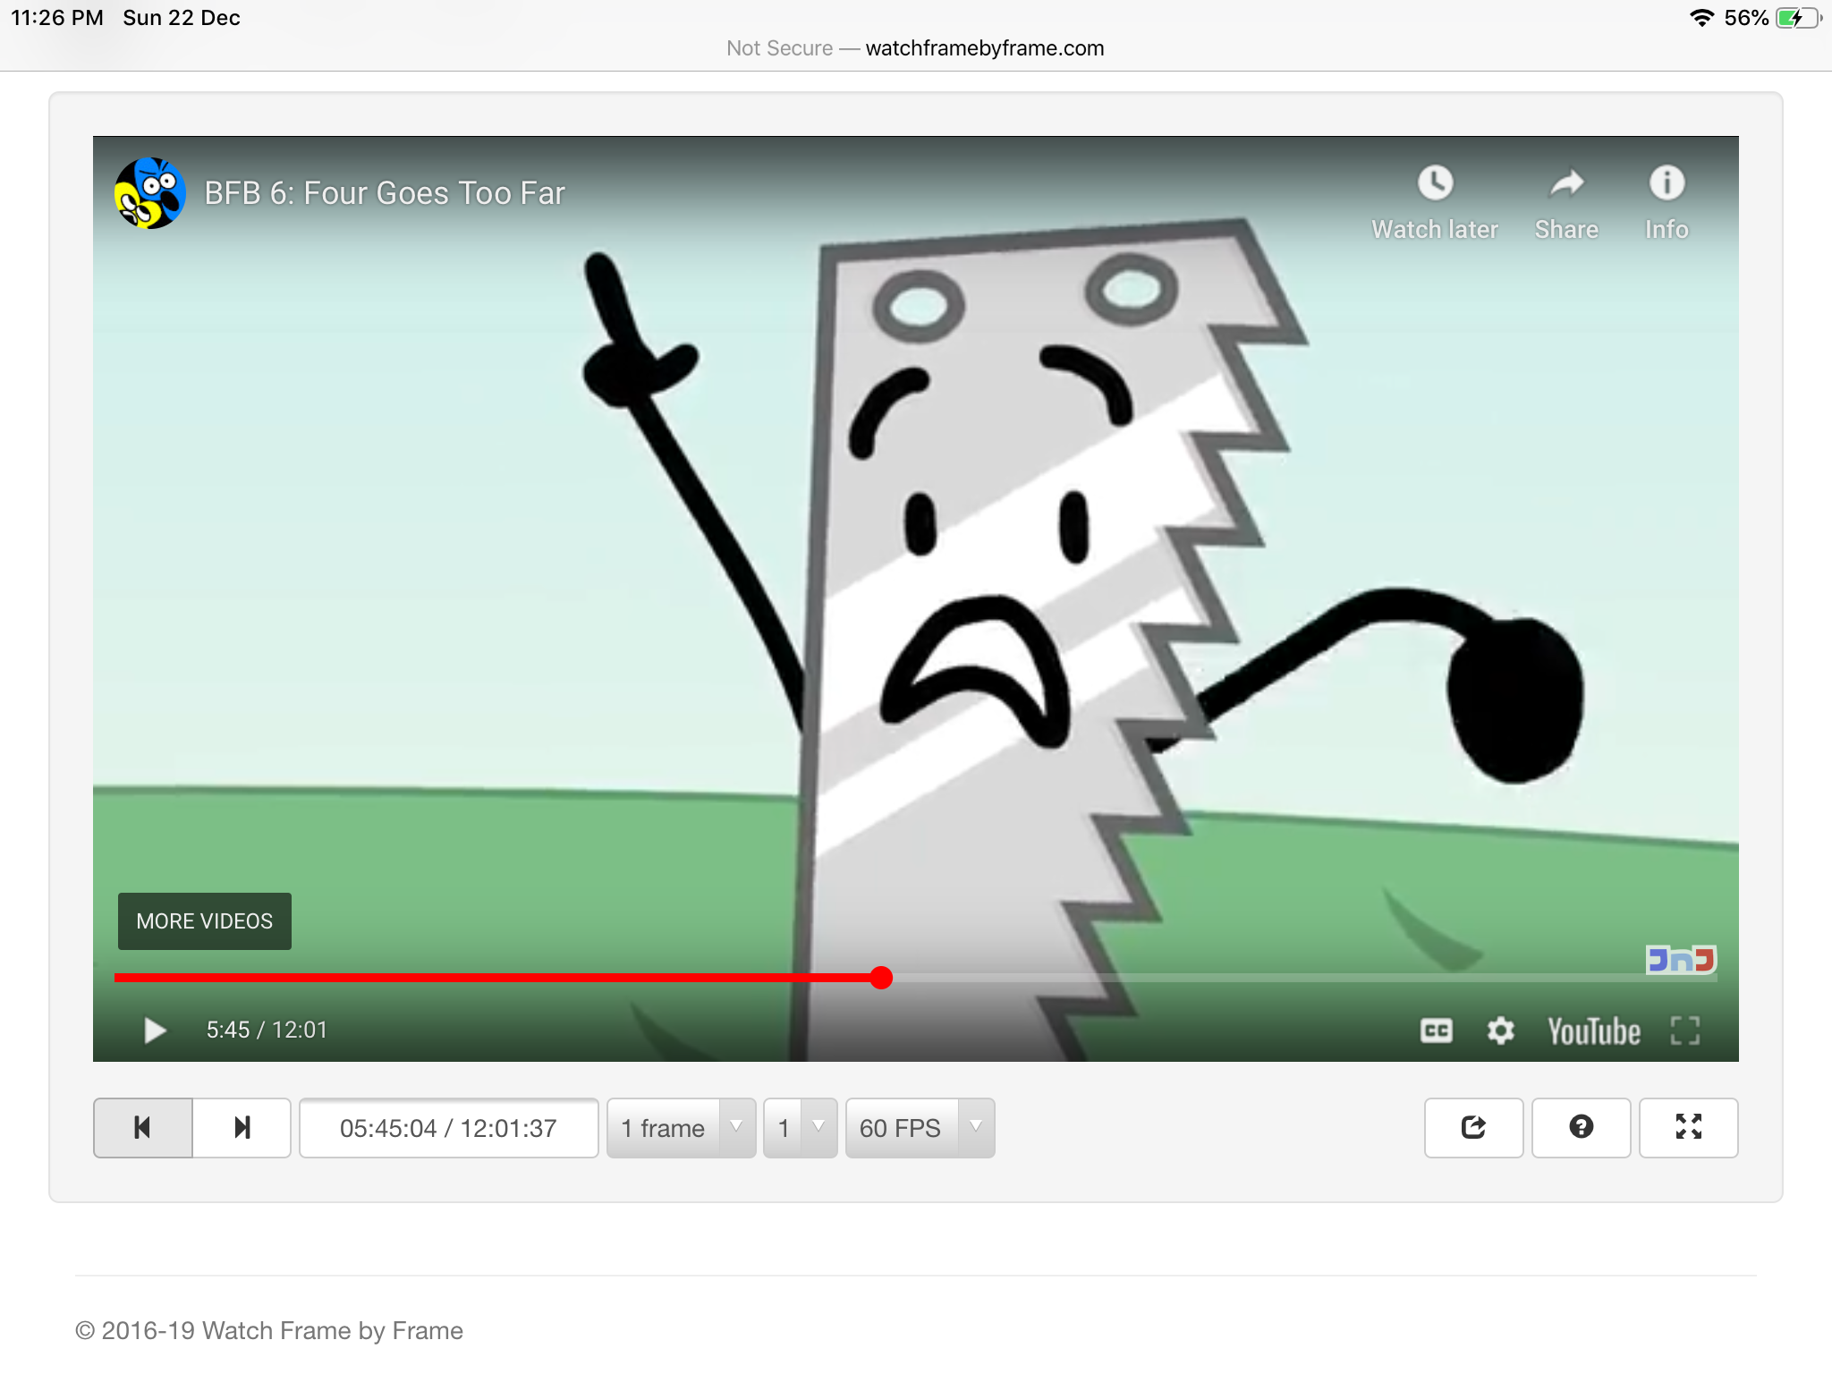Click the Watch later clock icon
Viewport: 1832px width, 1374px height.
pyautogui.click(x=1435, y=183)
